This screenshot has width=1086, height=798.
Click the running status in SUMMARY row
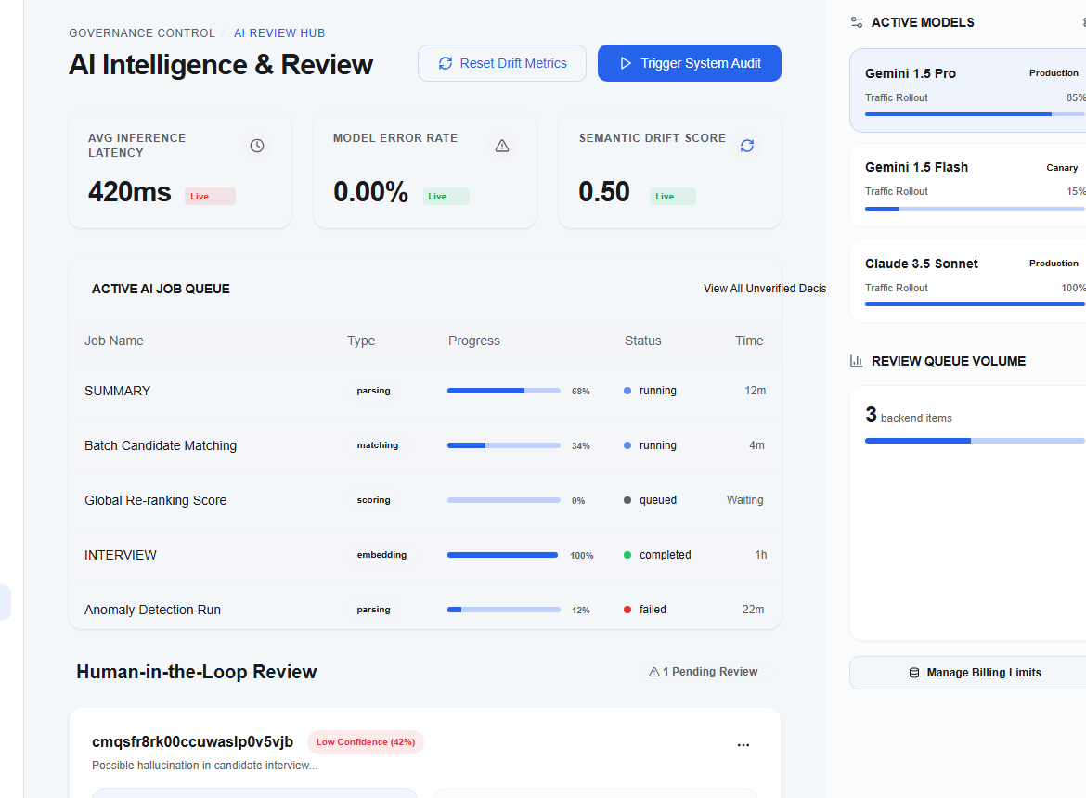[651, 391]
